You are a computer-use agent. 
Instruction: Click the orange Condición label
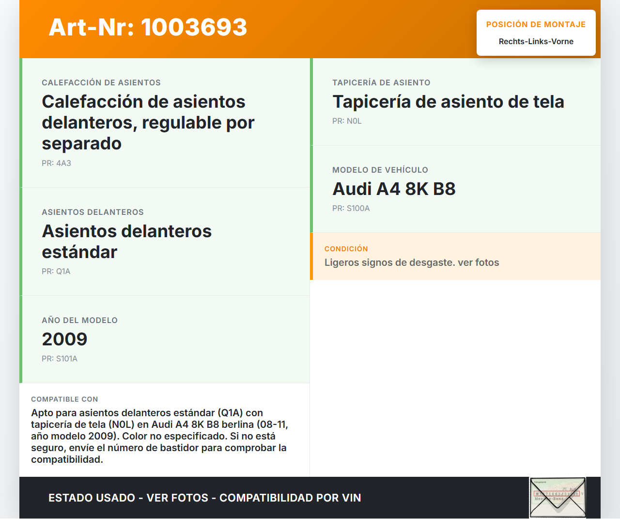pos(346,249)
